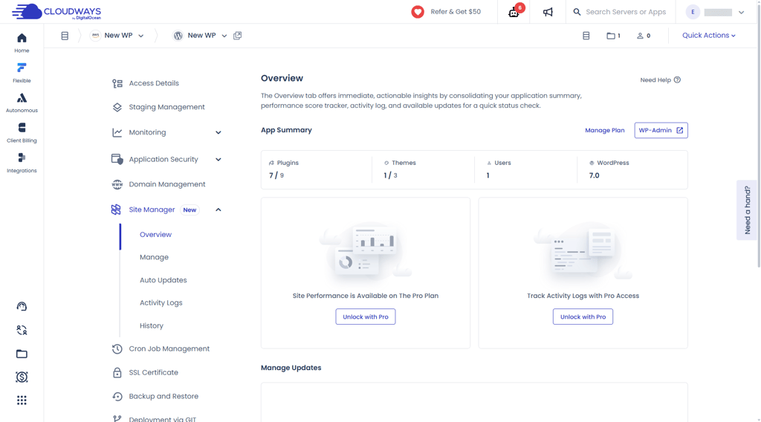Open Staging Management

[166, 107]
